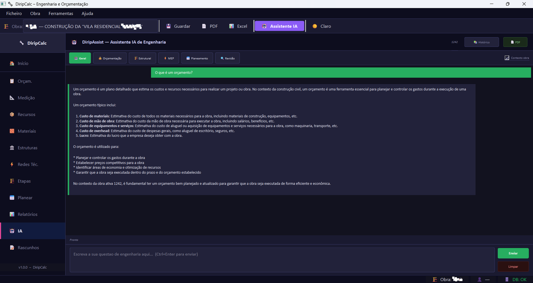Click the green PDF export button

tap(515, 42)
